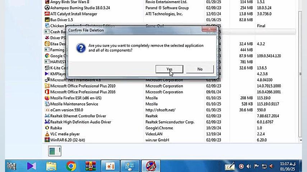Click install date '12/19/24'
The width and height of the screenshot is (307, 172).
214,134
